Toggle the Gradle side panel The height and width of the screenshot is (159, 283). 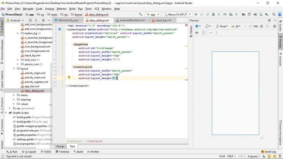coord(280,26)
